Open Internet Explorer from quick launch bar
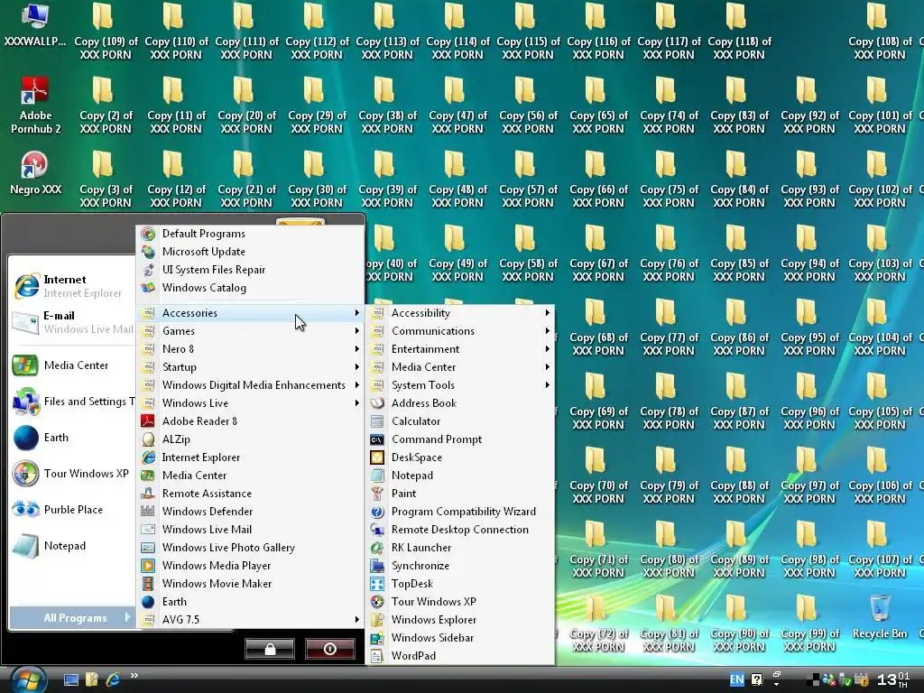 pyautogui.click(x=113, y=680)
